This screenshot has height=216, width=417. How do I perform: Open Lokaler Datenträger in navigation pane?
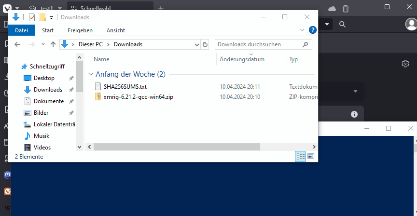point(54,124)
